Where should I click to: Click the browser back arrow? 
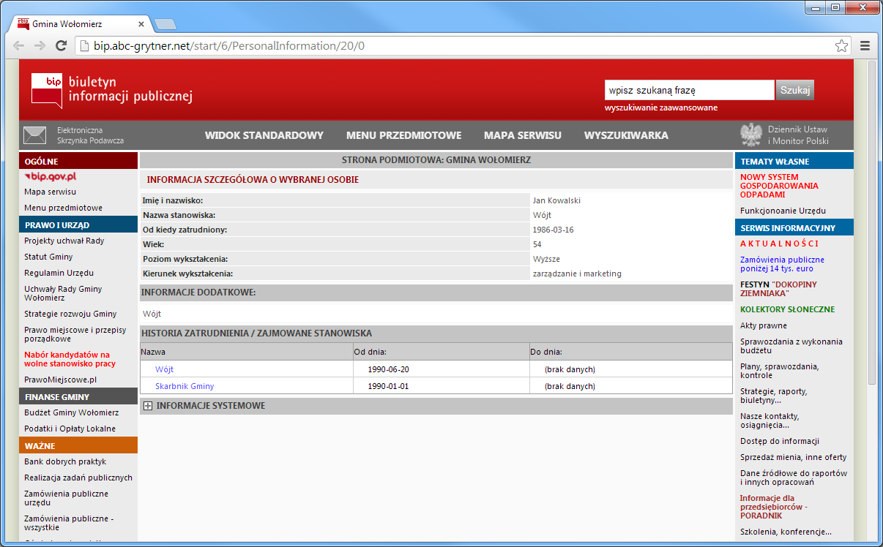click(x=19, y=45)
